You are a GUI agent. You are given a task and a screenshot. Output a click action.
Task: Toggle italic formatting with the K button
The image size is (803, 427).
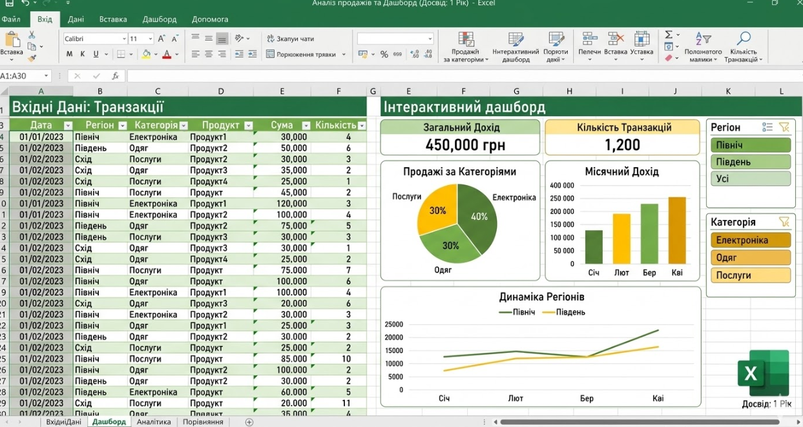pos(83,54)
